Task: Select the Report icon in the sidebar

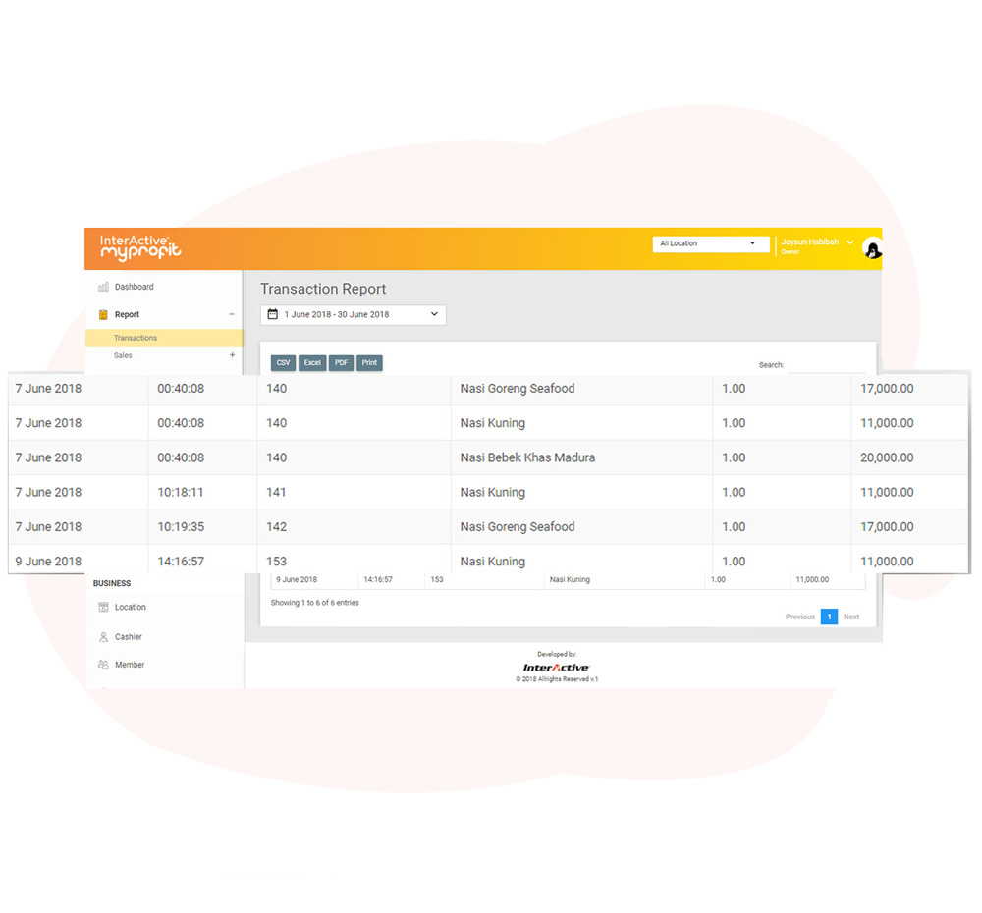Action: coord(106,314)
